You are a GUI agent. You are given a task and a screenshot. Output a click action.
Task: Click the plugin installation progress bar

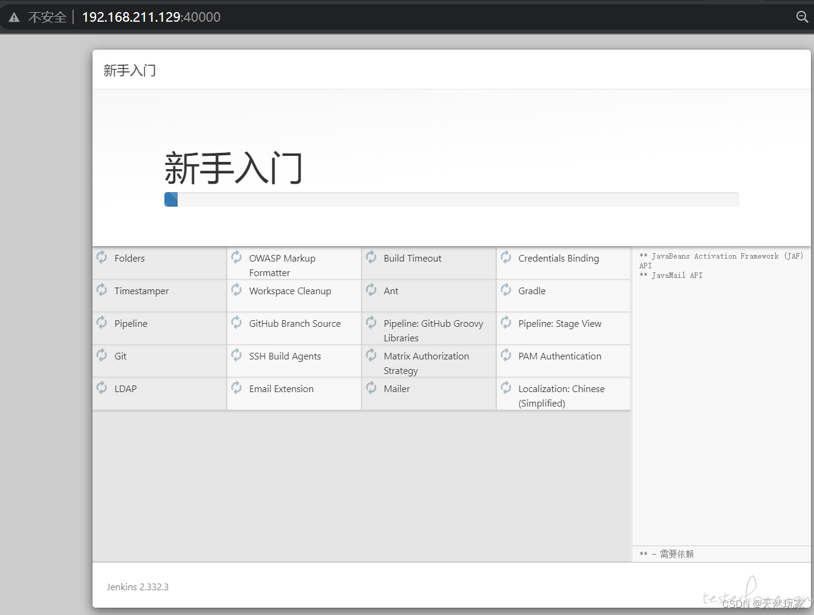[451, 199]
